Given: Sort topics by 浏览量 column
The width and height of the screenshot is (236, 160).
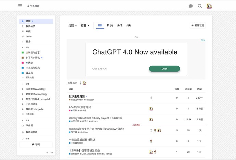Looking at the screenshot, I should pos(188,89).
